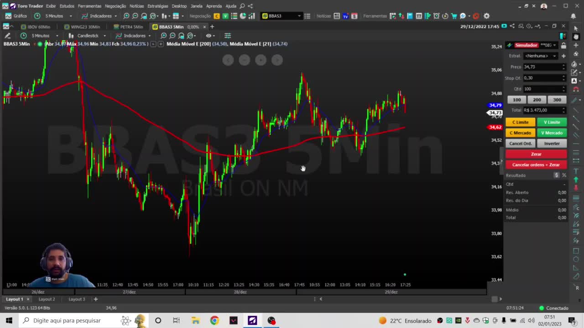
Task: Open search magnifier in menu bar
Action: pos(242,6)
